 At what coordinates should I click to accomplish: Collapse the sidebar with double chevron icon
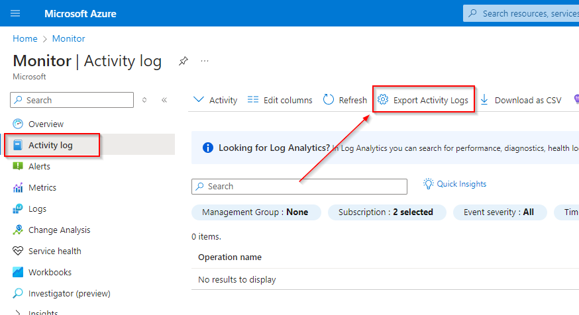[164, 100]
